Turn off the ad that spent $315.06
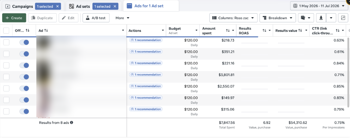This screenshot has height=138, width=350. pyautogui.click(x=24, y=112)
